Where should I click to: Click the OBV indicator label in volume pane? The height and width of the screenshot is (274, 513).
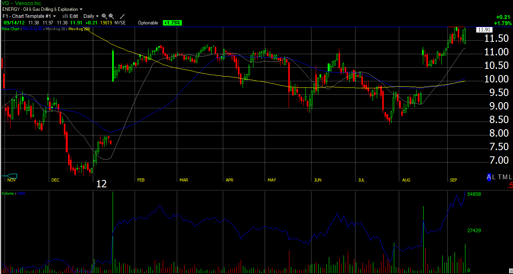click(21, 193)
